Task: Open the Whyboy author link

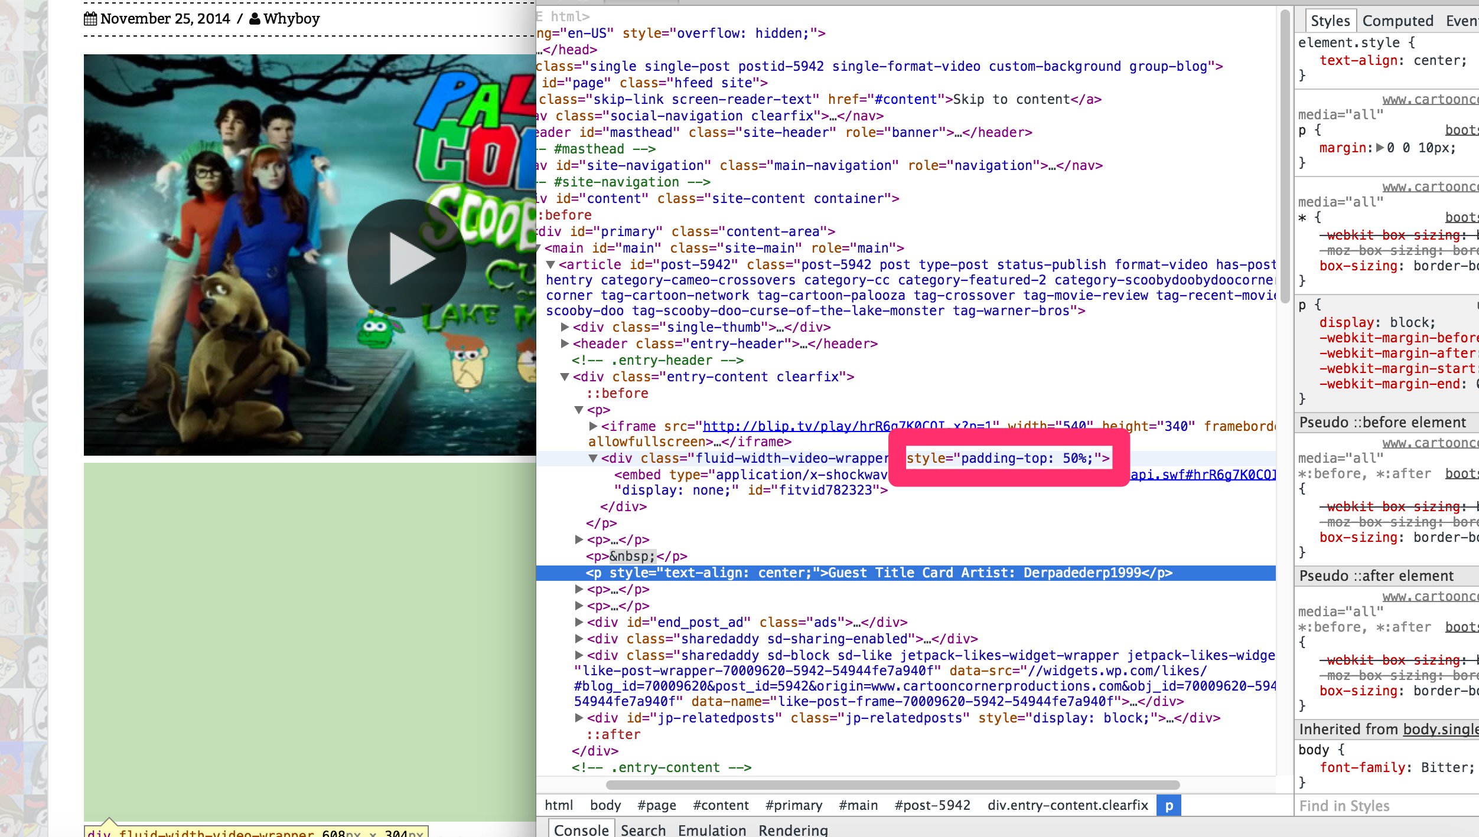Action: pyautogui.click(x=292, y=19)
